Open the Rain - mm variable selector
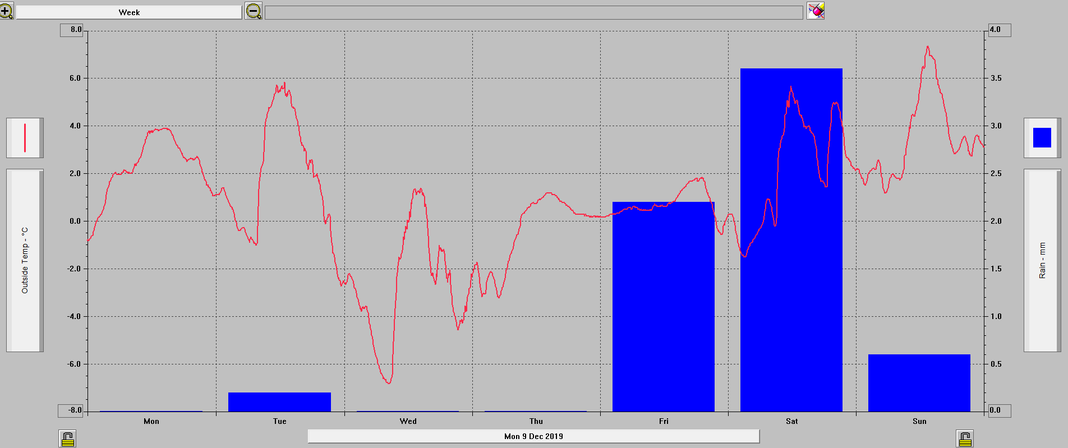Screen dimensions: 1068x448 (x=1042, y=260)
